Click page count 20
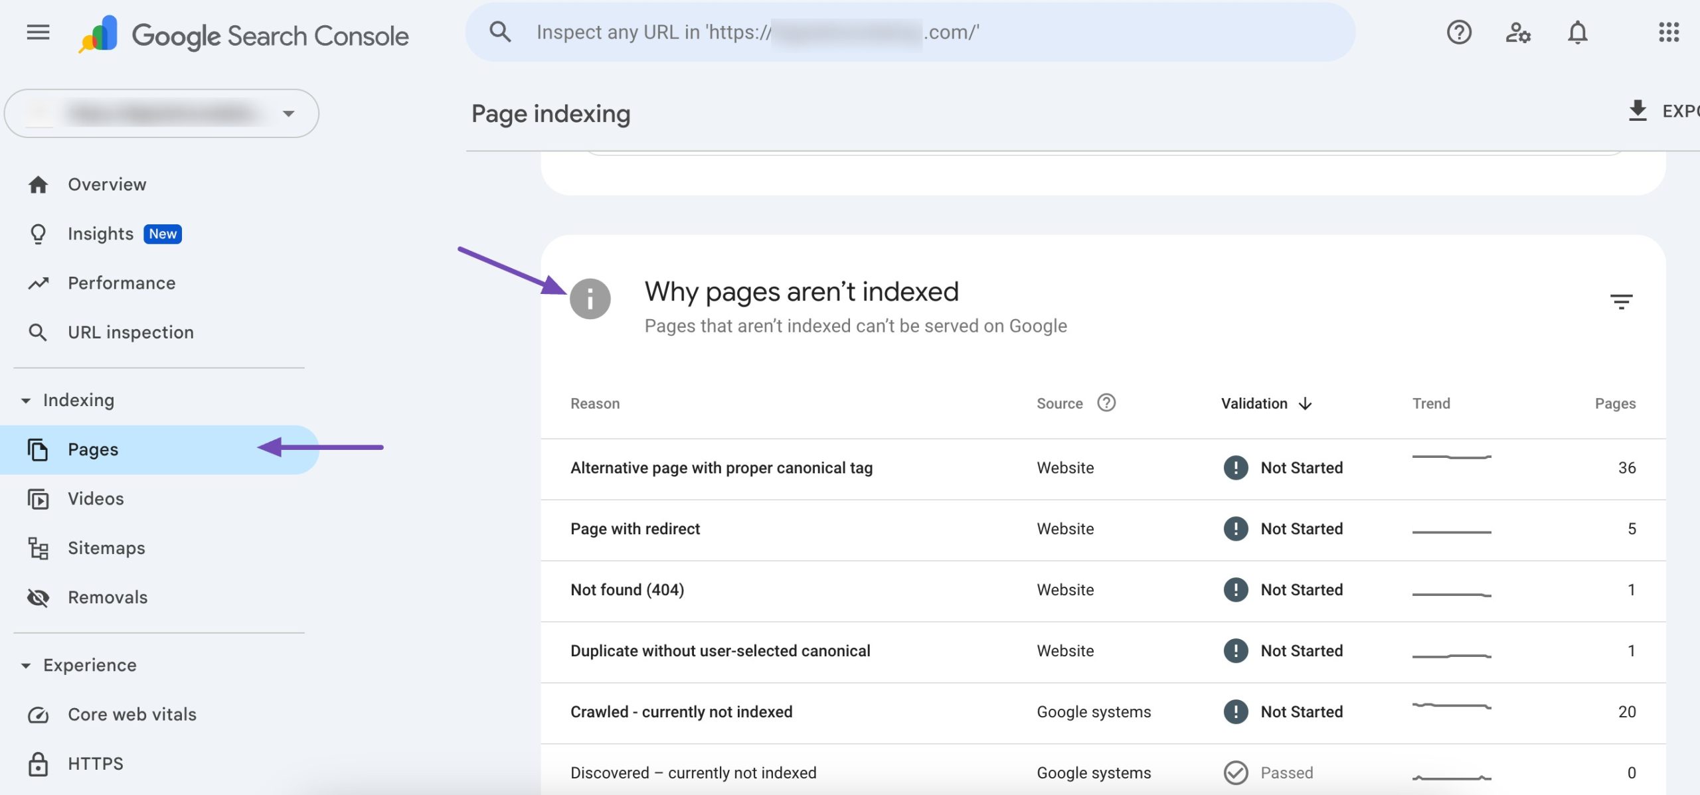The width and height of the screenshot is (1700, 795). 1626,712
